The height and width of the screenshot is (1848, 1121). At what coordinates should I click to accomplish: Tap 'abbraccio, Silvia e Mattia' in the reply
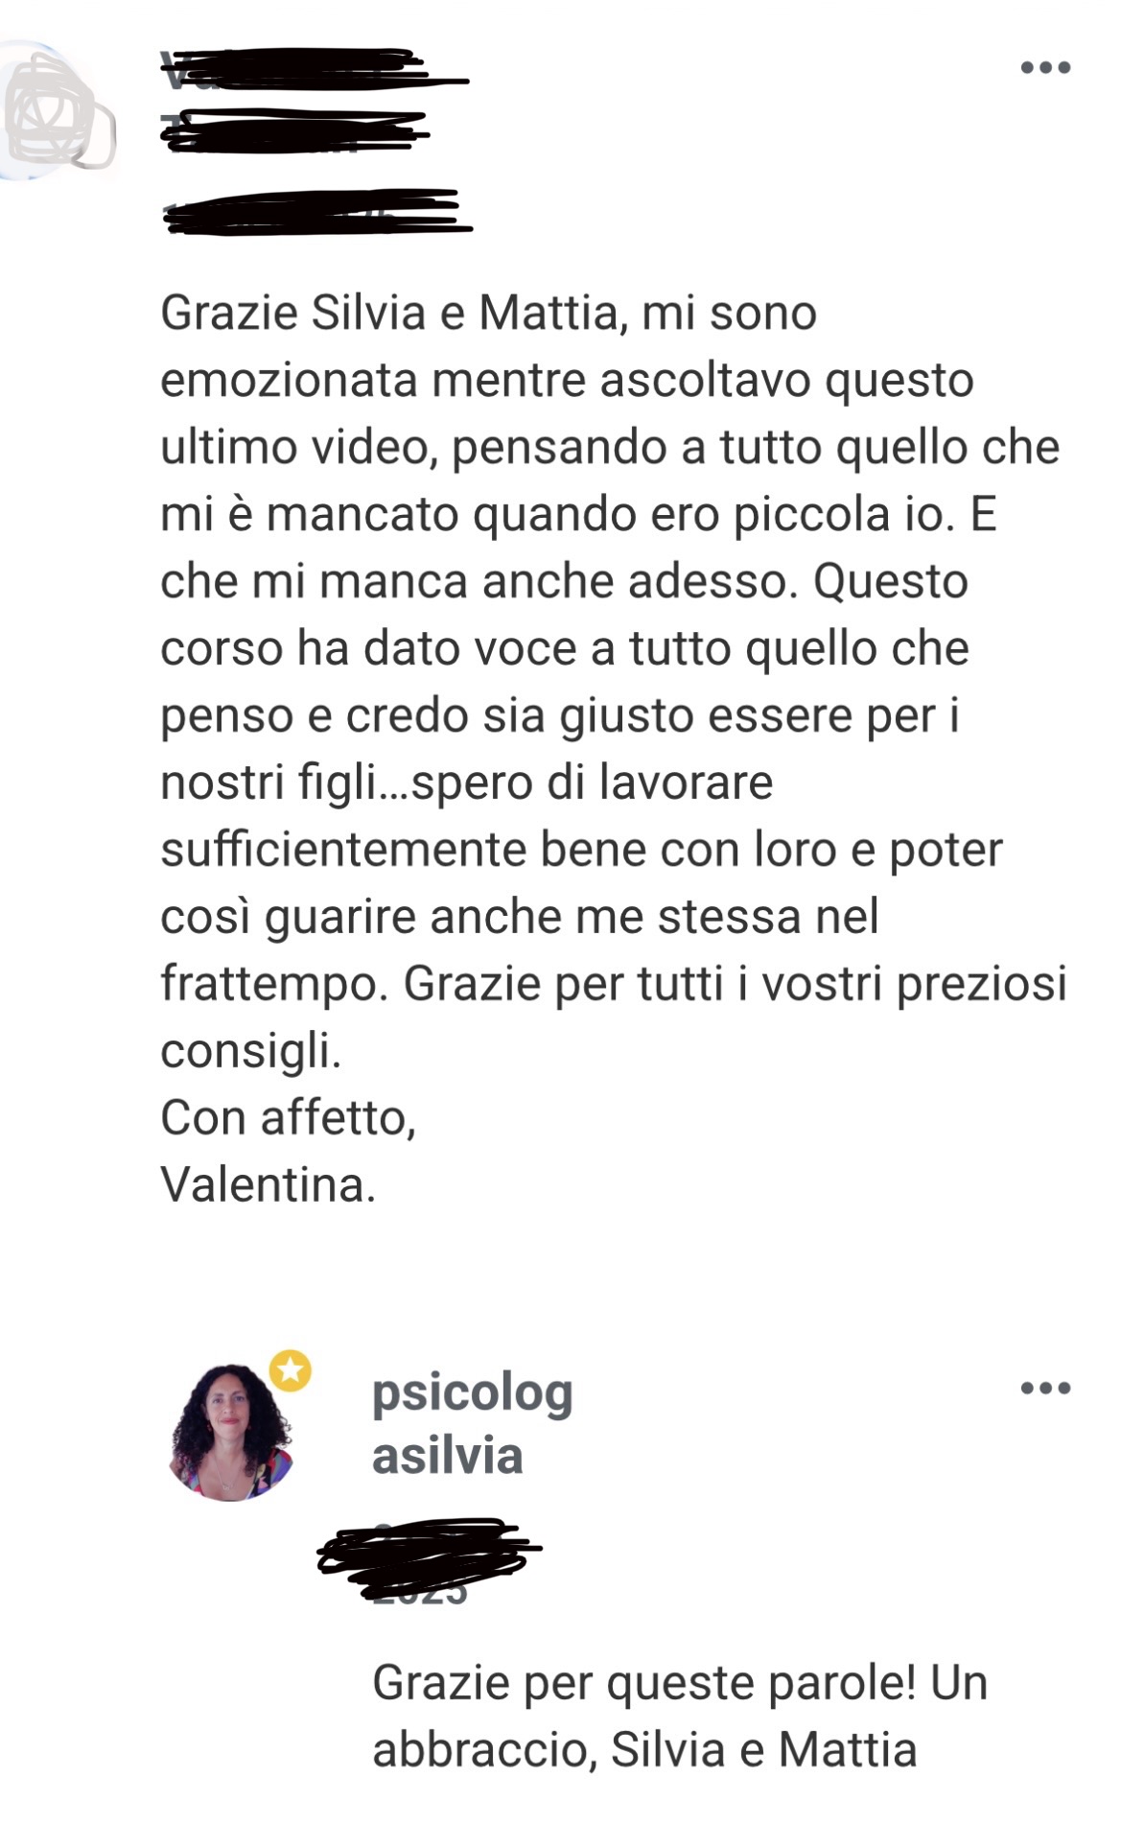pyautogui.click(x=644, y=1750)
